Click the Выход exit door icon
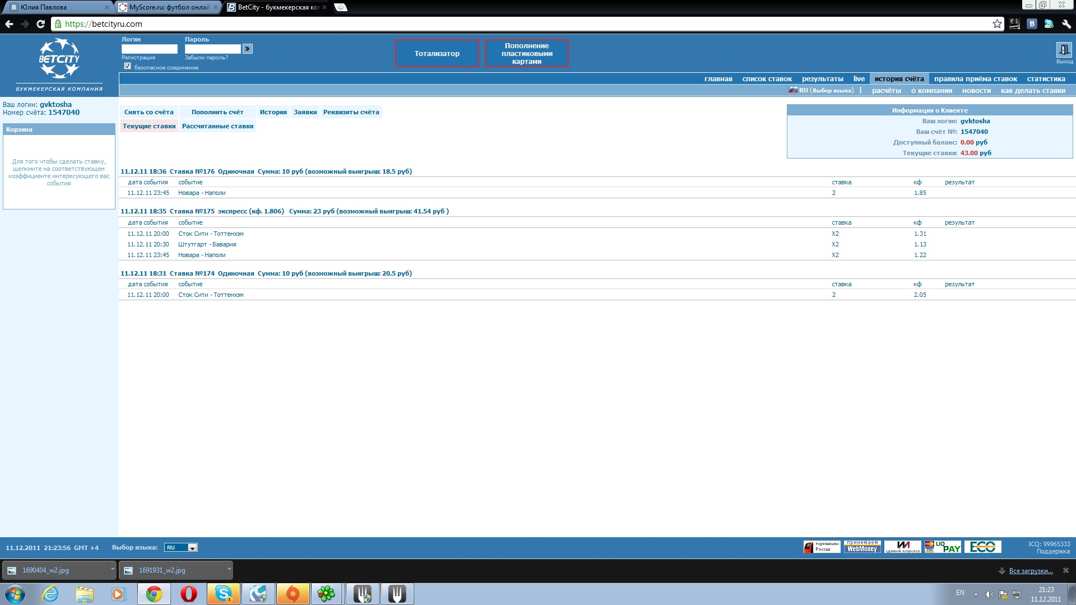1076x605 pixels. pos(1064,50)
